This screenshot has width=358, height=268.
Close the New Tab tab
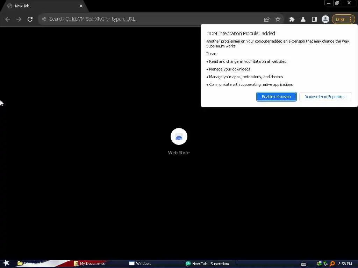(81, 6)
